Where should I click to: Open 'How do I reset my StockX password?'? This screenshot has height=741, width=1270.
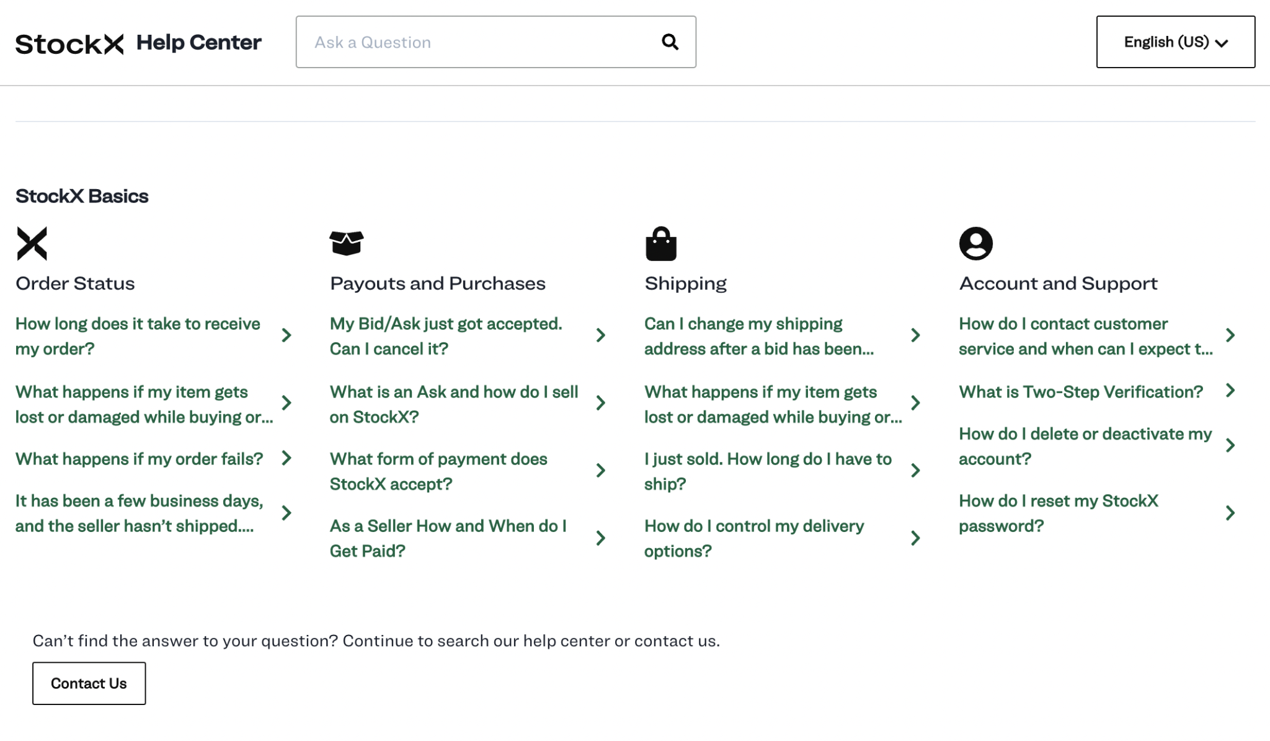[1059, 513]
